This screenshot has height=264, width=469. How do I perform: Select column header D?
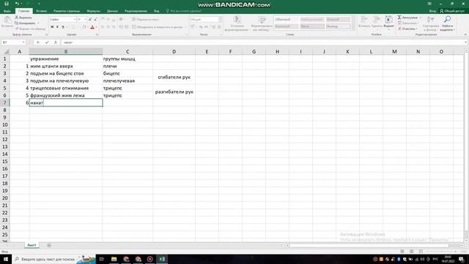pyautogui.click(x=174, y=52)
